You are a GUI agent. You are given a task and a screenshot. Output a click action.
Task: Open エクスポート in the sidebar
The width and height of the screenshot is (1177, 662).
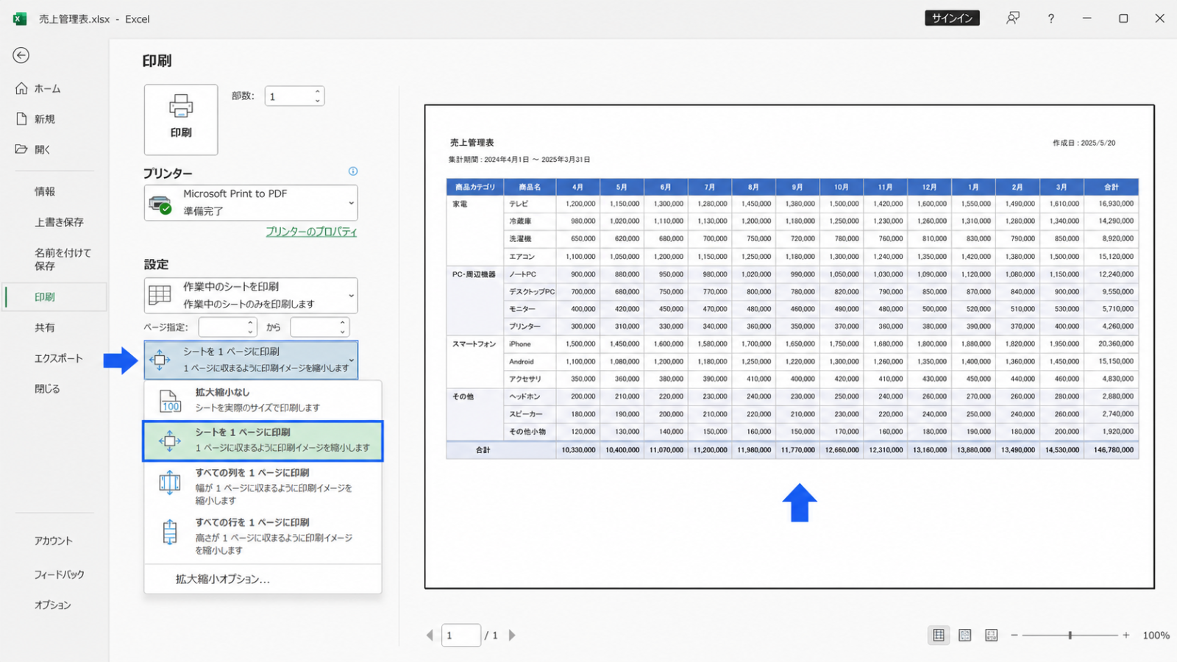[59, 358]
